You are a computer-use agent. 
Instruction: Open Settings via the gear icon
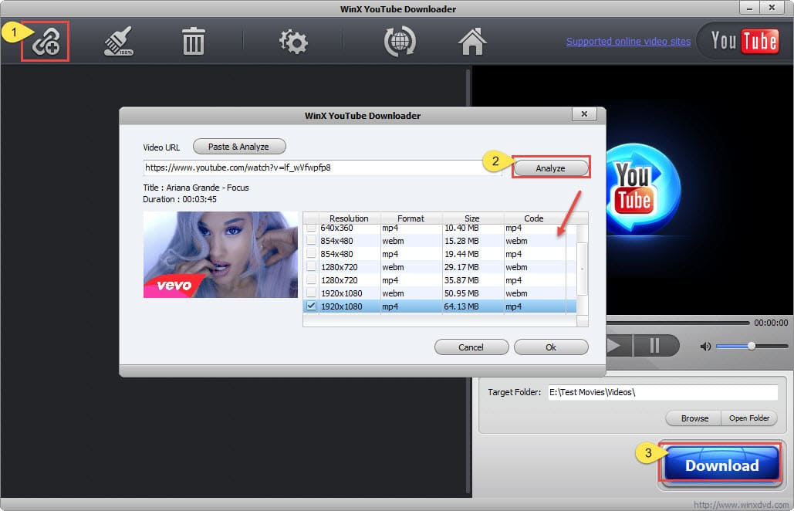coord(293,42)
